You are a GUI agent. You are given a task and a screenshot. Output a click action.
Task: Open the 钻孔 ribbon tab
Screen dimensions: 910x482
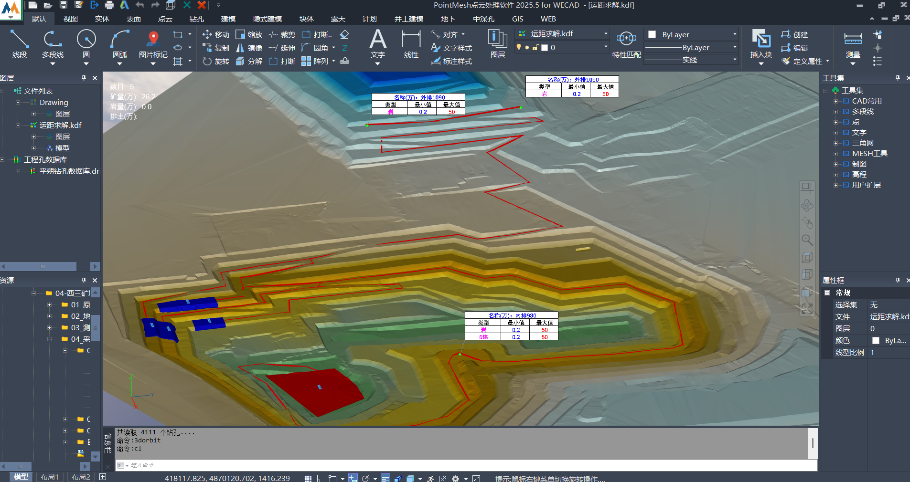pyautogui.click(x=196, y=19)
